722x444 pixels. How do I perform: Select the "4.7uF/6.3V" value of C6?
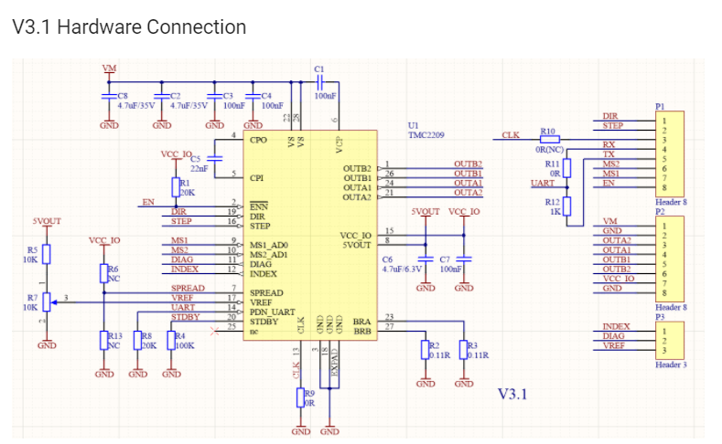(402, 270)
